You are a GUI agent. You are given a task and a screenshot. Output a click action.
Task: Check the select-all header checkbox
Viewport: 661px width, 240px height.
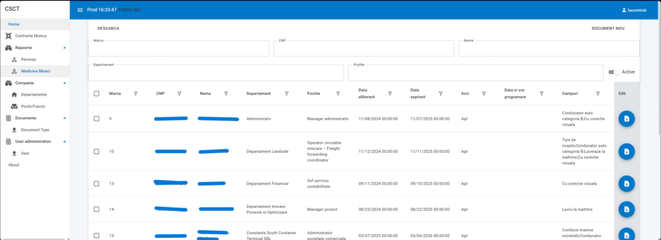[97, 94]
